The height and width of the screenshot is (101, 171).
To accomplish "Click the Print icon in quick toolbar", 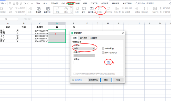I will [17, 3].
